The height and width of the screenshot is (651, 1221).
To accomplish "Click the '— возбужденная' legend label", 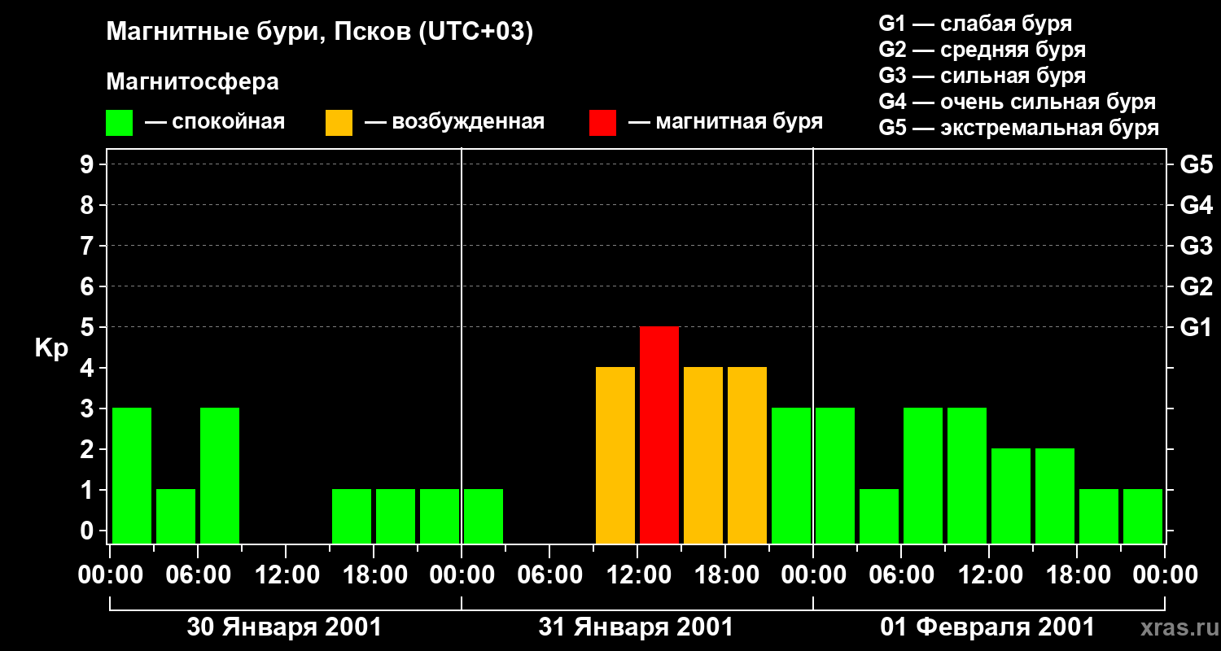I will [x=454, y=122].
